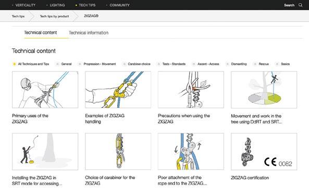Open the Installing ZIGZAG in SRT mode image
Image resolution: width=309 pixels, height=195 pixels.
(45, 151)
